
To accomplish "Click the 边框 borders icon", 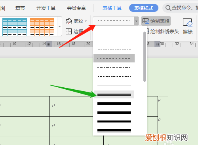I will [x=69, y=32].
